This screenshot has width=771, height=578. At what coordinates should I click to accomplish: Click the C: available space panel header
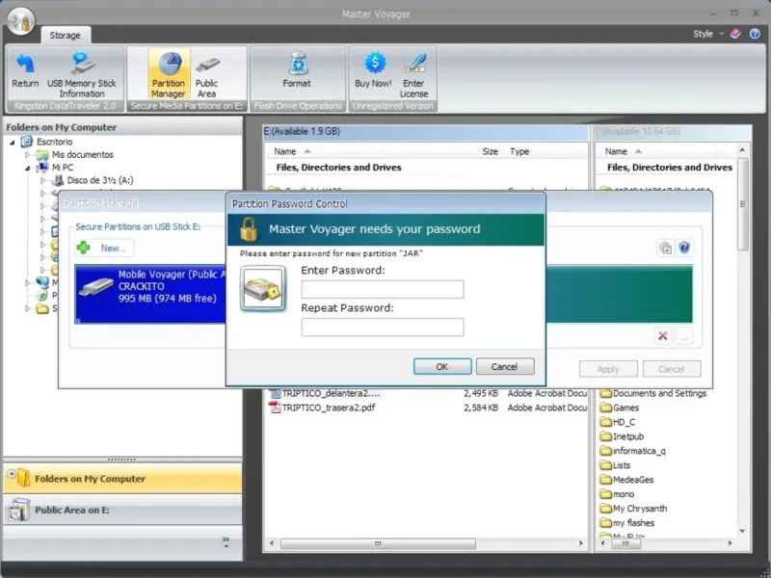672,132
